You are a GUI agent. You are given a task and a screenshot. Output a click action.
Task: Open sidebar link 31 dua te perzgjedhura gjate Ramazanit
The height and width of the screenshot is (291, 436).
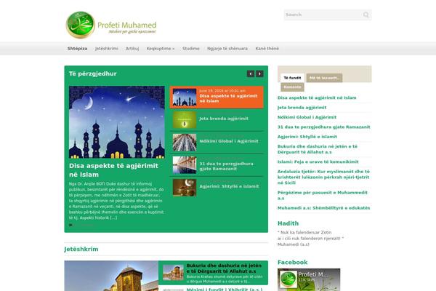pos(323,127)
